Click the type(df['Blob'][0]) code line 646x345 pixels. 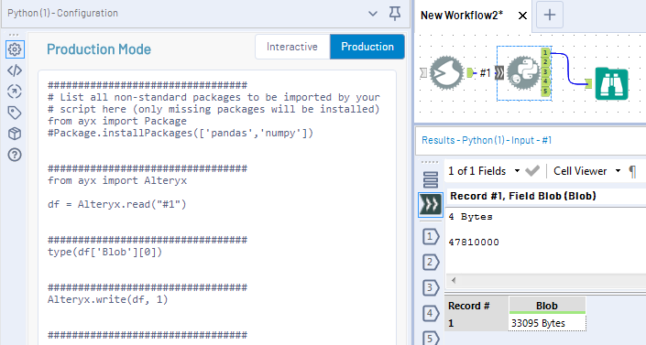pyautogui.click(x=104, y=252)
